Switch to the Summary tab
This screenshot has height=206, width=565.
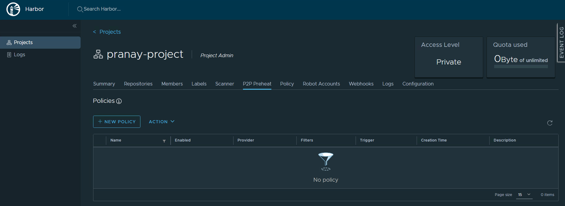pyautogui.click(x=104, y=84)
